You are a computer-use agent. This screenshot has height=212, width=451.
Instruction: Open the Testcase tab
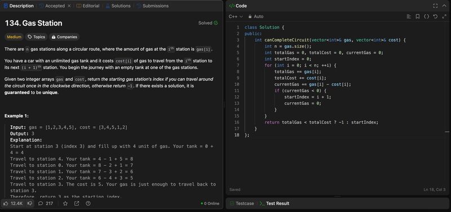coord(242,204)
